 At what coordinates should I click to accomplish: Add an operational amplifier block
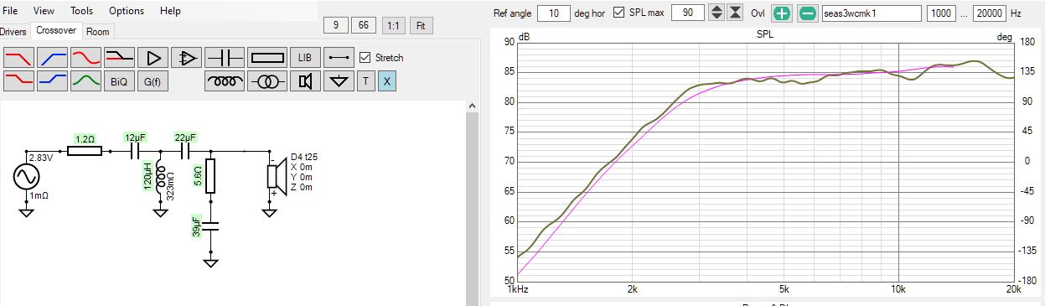pyautogui.click(x=186, y=58)
